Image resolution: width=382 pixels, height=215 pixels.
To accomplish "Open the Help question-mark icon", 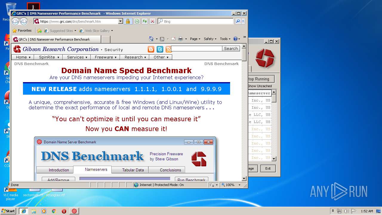I will click(x=235, y=39).
